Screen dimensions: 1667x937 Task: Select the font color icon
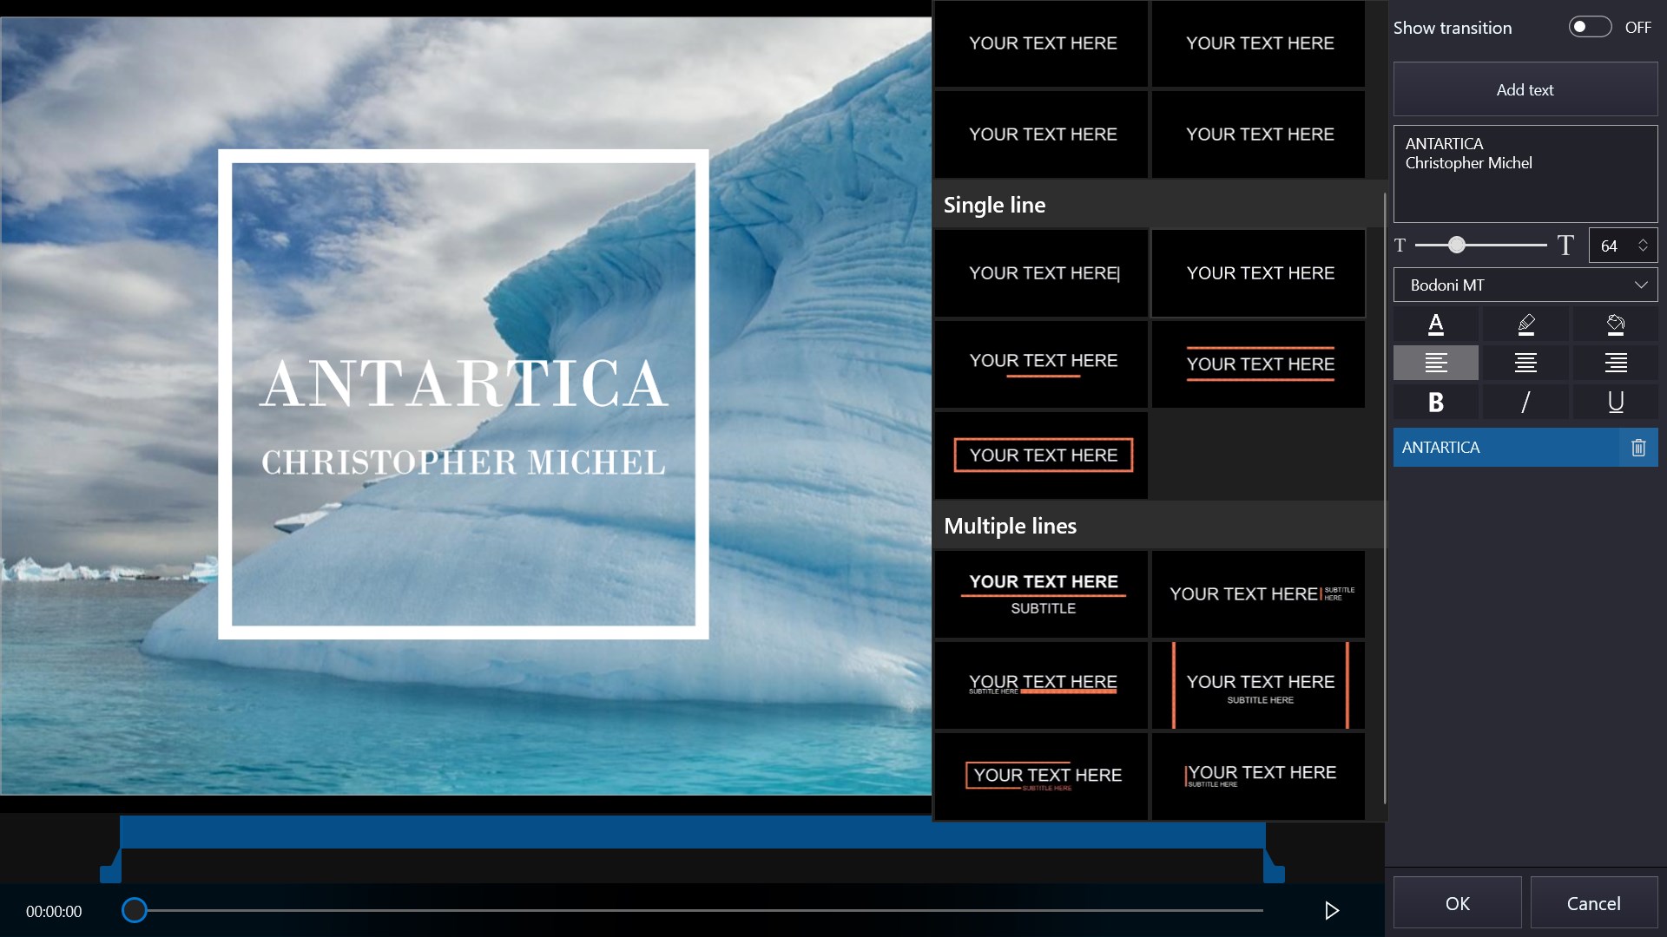1435,324
